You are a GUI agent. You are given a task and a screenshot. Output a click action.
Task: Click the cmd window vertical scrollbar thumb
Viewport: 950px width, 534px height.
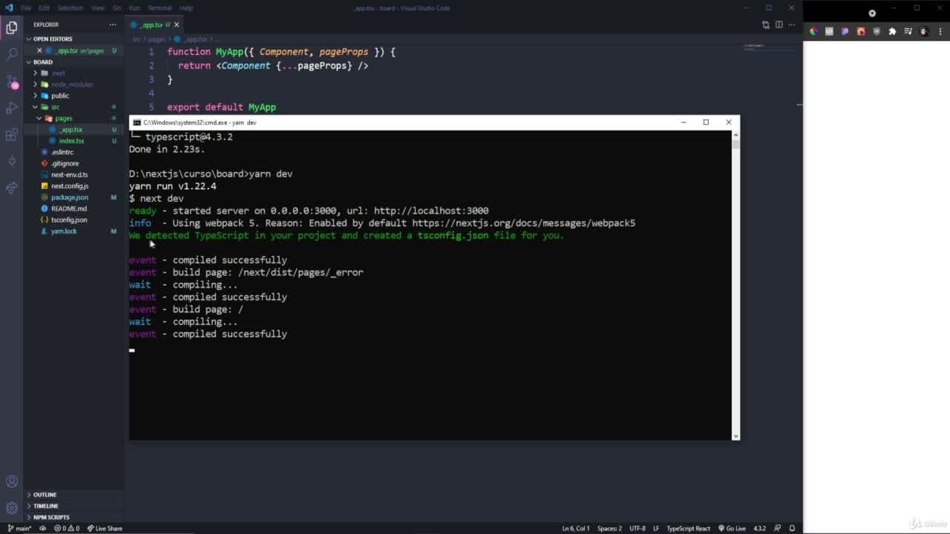[736, 143]
